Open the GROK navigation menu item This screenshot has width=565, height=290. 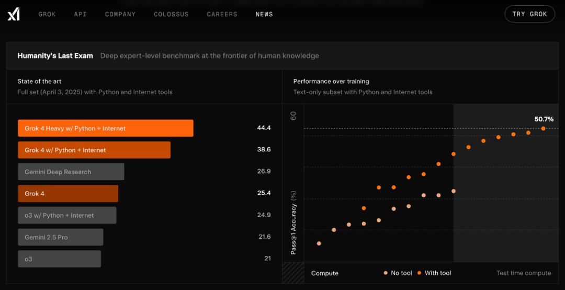pyautogui.click(x=47, y=15)
